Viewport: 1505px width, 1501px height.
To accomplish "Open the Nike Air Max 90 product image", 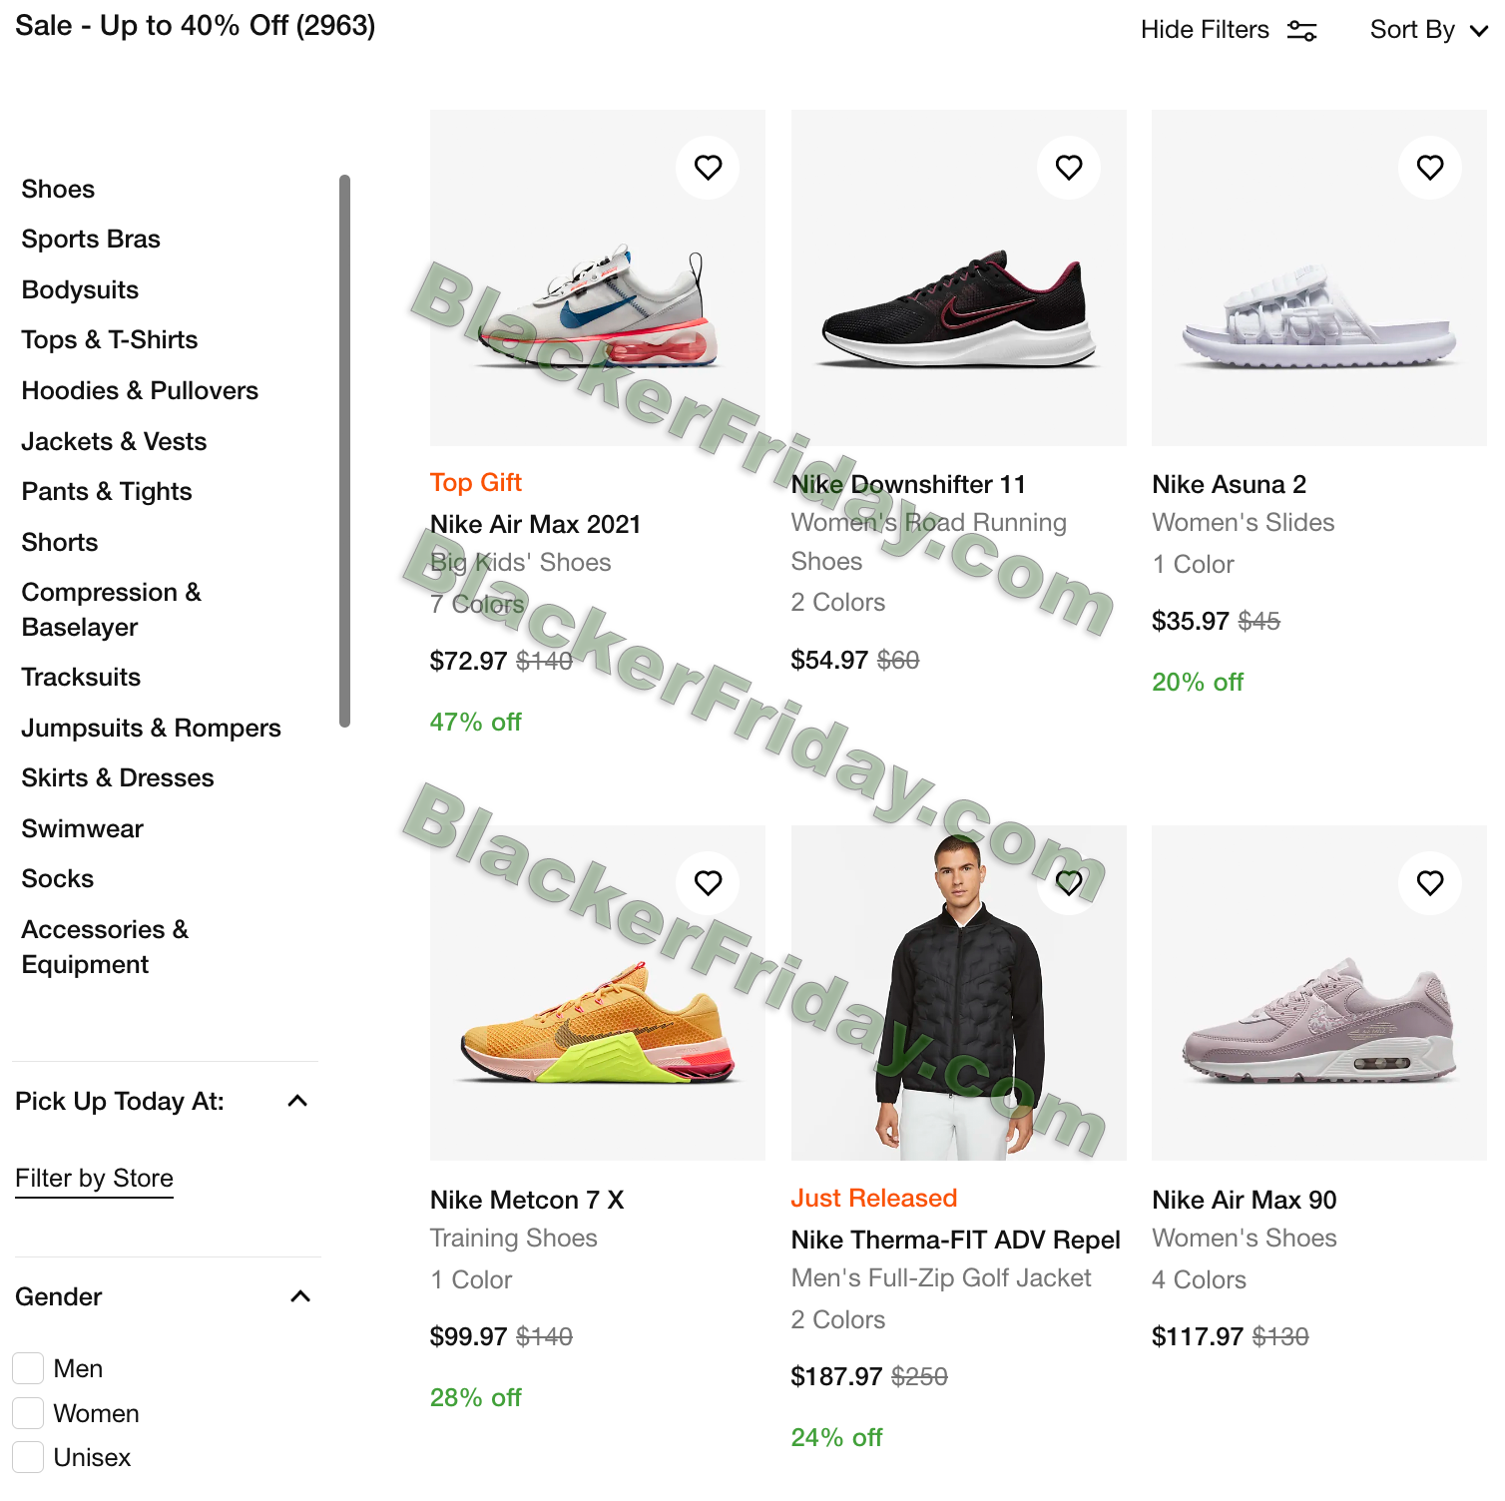I will [1318, 993].
